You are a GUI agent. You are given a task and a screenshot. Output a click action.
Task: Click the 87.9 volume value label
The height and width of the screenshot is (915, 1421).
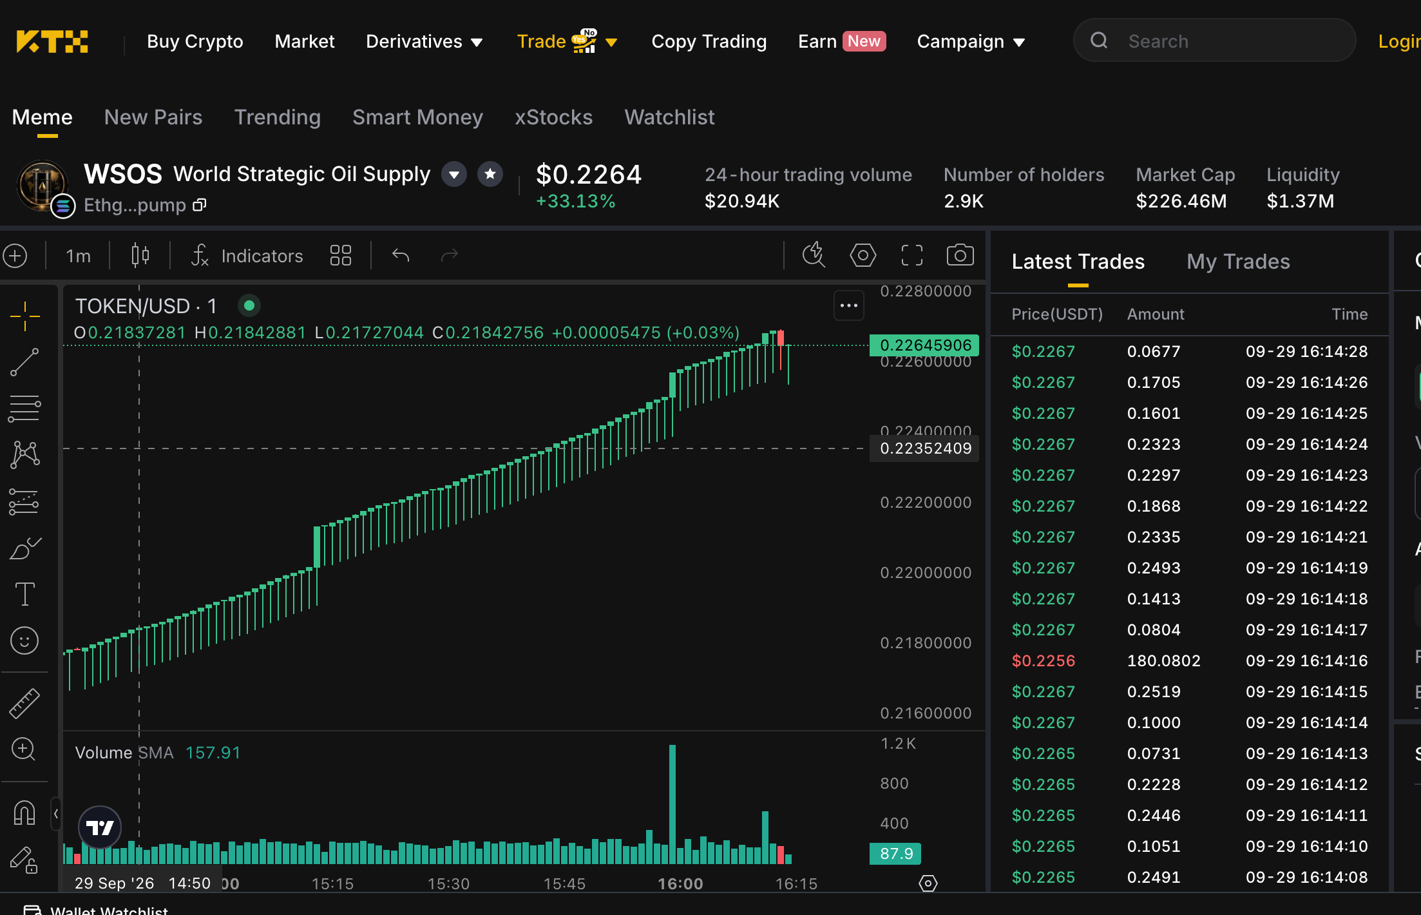pyautogui.click(x=895, y=854)
